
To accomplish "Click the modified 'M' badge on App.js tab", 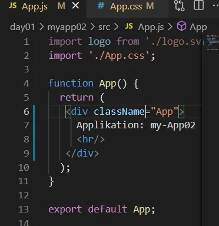I will 61,6.
